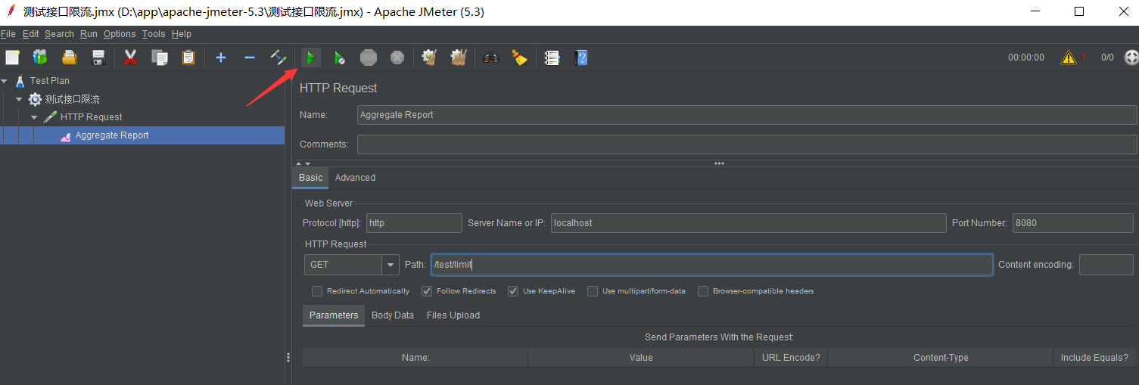Switch to the Body Data tab
1139x385 pixels.
(x=393, y=315)
